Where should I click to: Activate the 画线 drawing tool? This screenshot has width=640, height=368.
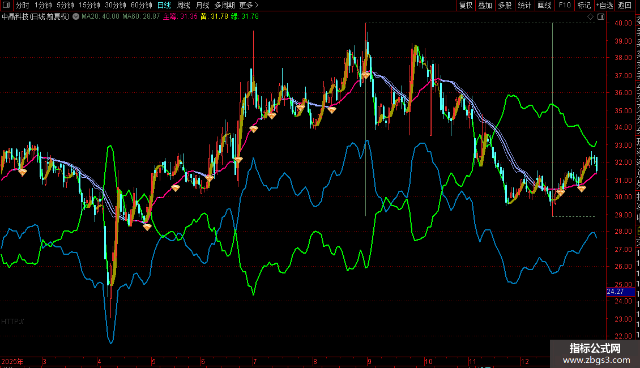[544, 5]
